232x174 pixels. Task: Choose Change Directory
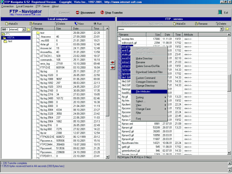149,86
